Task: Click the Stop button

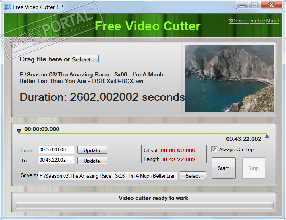Action: pos(254,168)
